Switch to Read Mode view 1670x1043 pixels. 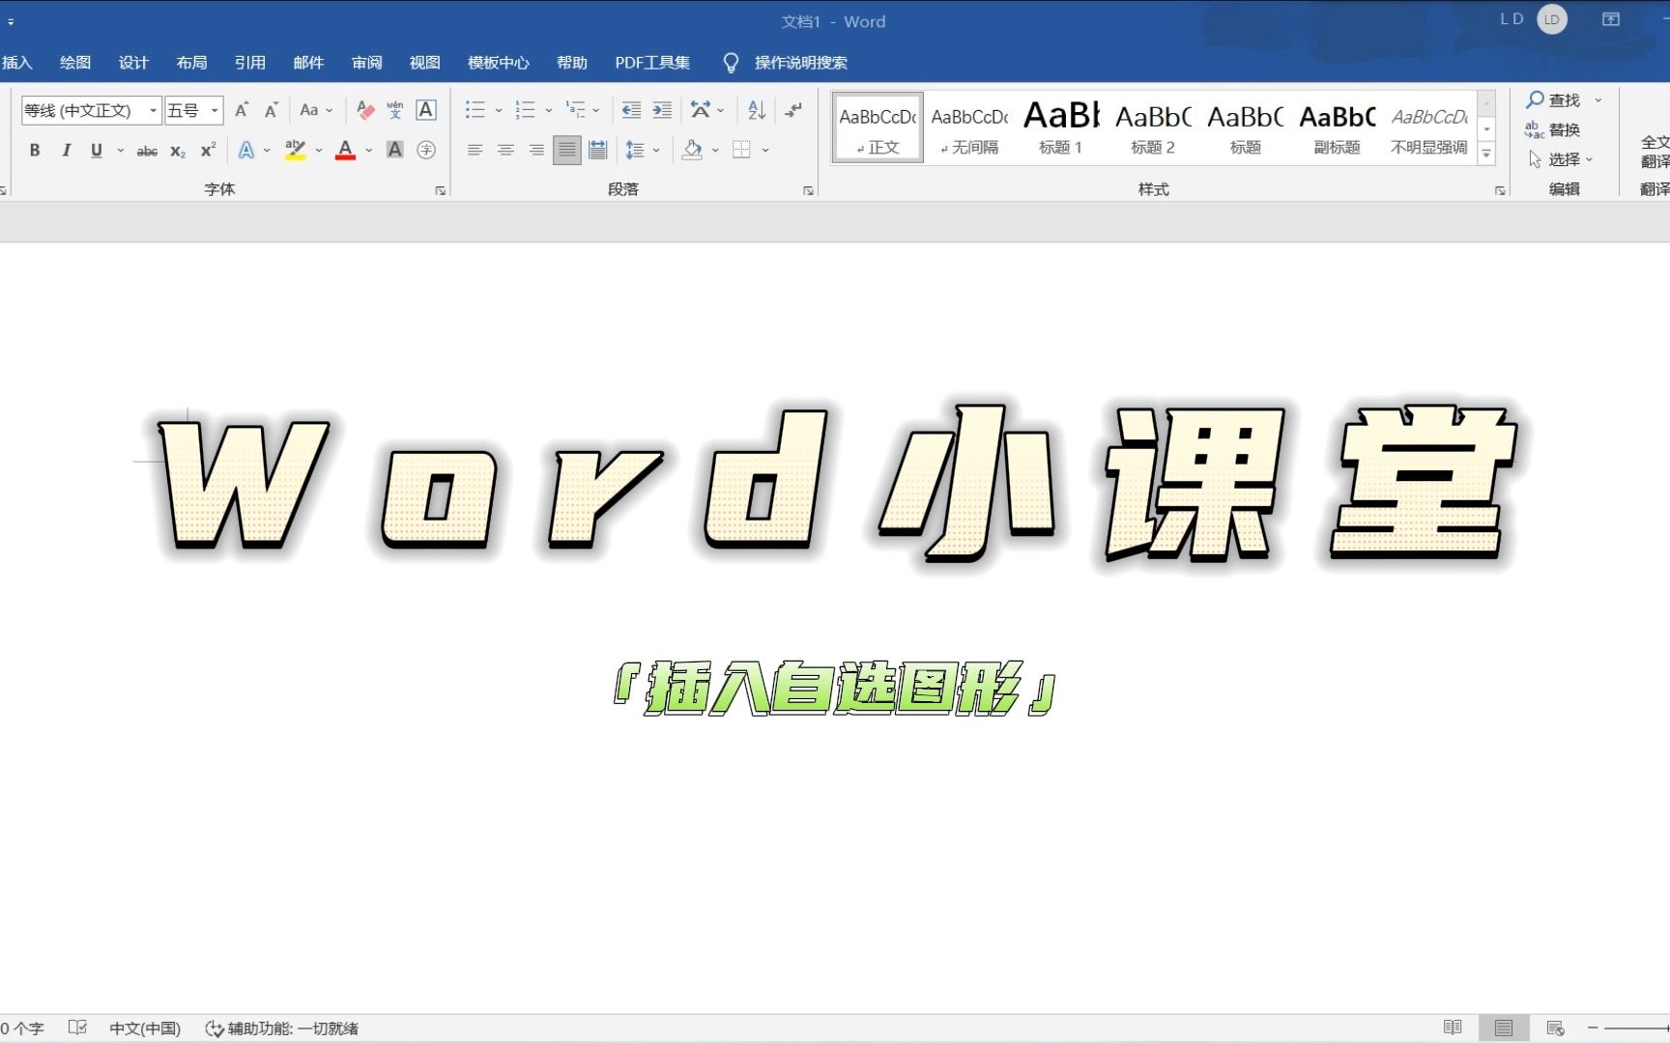coord(1453,1028)
